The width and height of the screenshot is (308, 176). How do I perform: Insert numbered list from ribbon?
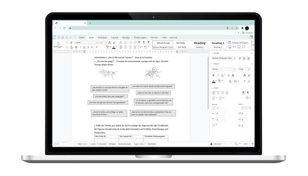(x=126, y=43)
